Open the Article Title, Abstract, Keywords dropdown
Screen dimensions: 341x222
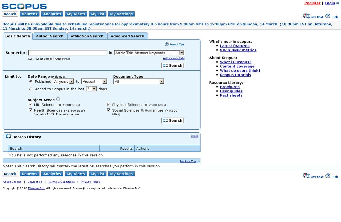click(x=149, y=53)
